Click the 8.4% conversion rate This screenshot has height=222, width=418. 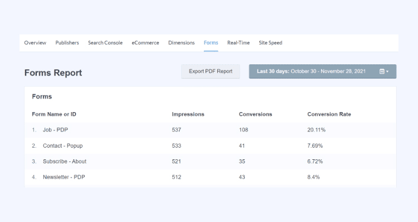[x=313, y=177]
